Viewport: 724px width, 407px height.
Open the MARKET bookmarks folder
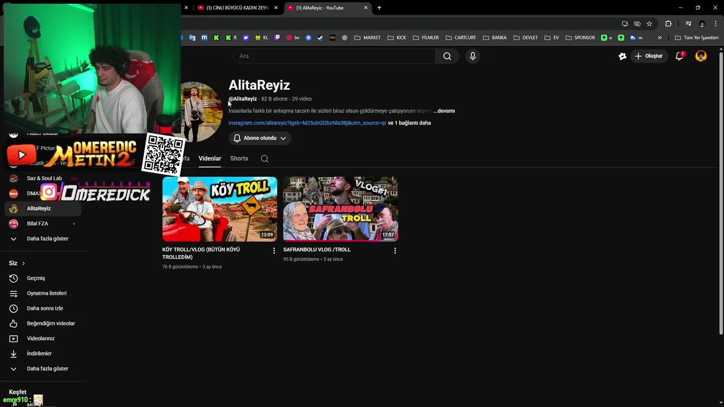point(367,38)
